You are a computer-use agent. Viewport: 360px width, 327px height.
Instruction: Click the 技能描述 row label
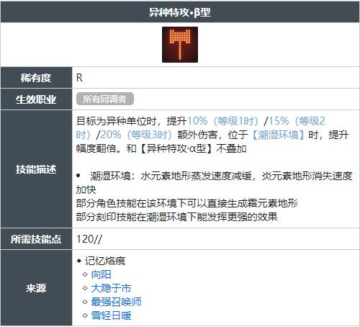[36, 169]
